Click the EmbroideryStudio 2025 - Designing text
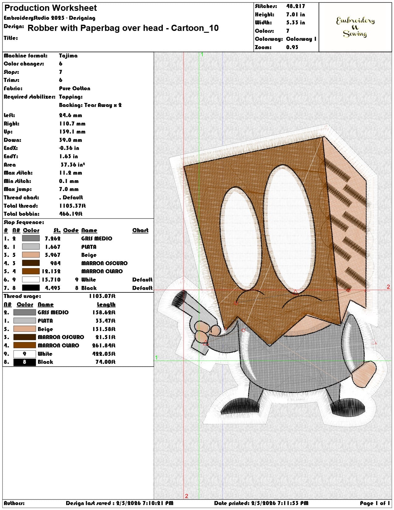Image resolution: width=394 pixels, height=510 pixels. pos(49,18)
